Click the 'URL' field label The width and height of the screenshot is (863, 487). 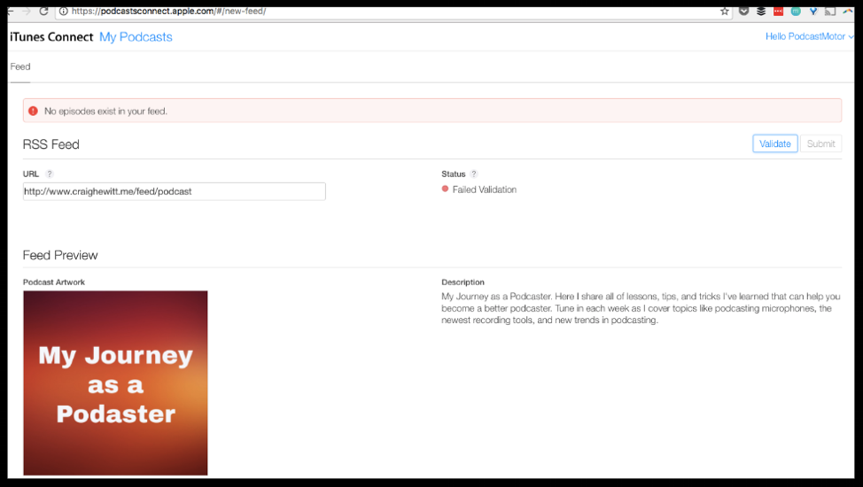coord(31,174)
